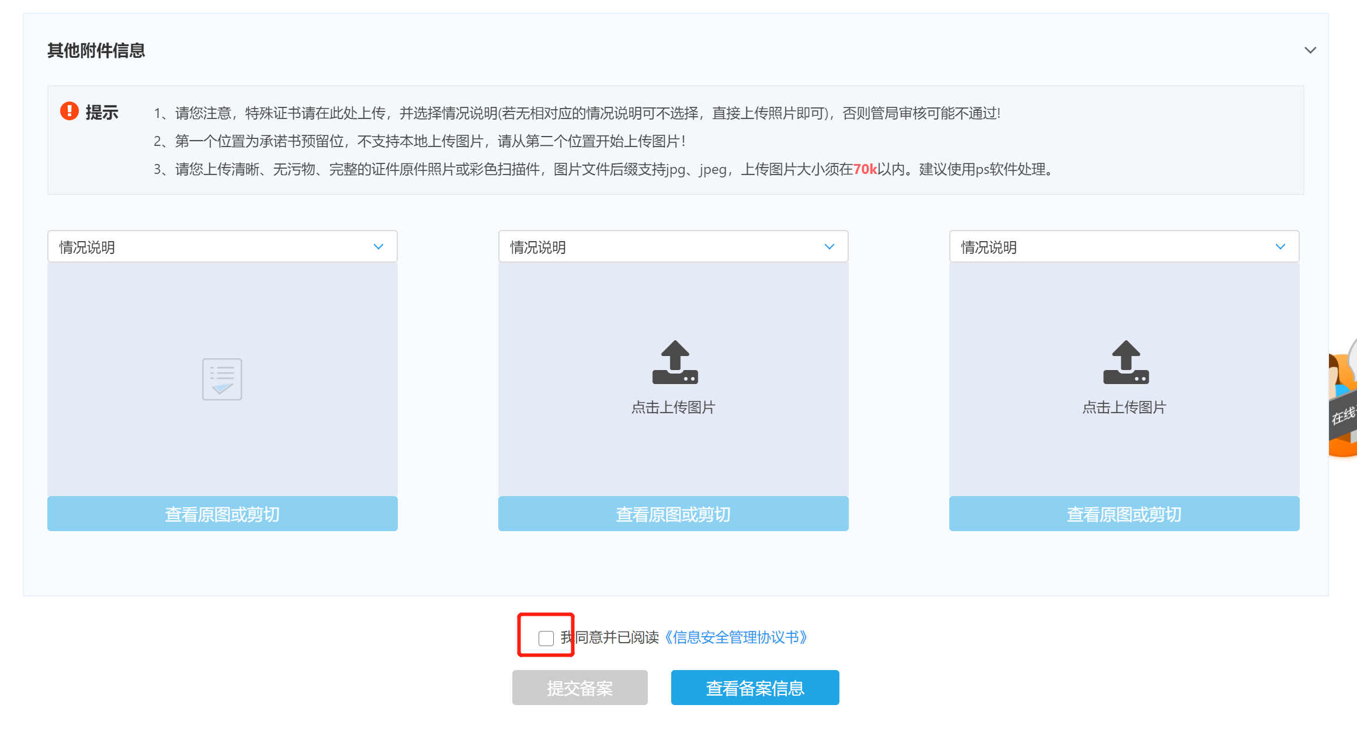Click the orange exclamation tip icon
Screen dimensions: 1357x729
click(x=70, y=111)
